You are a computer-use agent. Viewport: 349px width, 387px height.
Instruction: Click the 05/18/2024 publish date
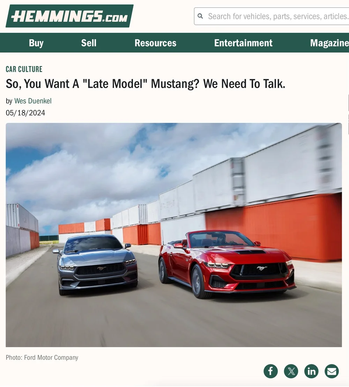click(x=25, y=113)
